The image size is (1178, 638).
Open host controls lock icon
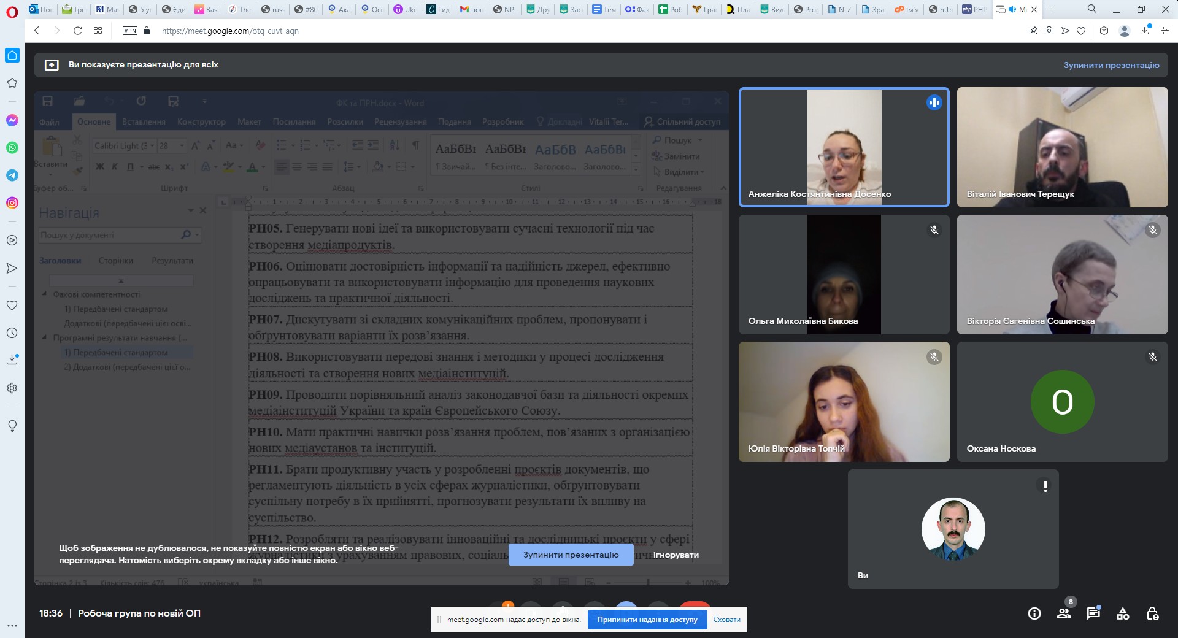point(1152,613)
